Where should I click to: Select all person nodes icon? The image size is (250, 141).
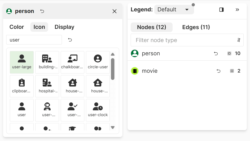click(x=229, y=53)
